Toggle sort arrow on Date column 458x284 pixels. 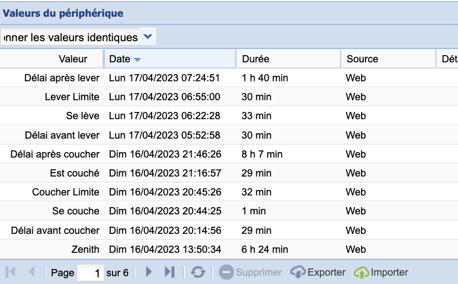coord(138,59)
